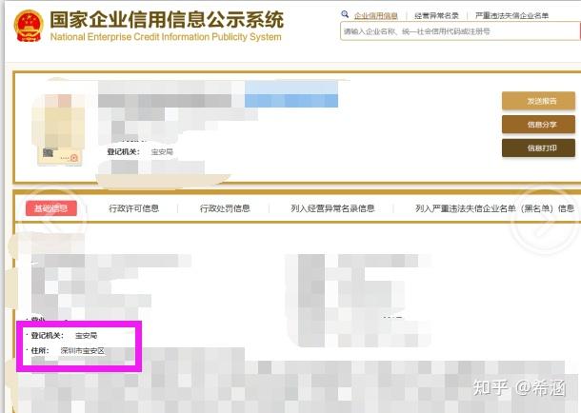Click the national emblem logo
This screenshot has width=581, height=413.
29,26
